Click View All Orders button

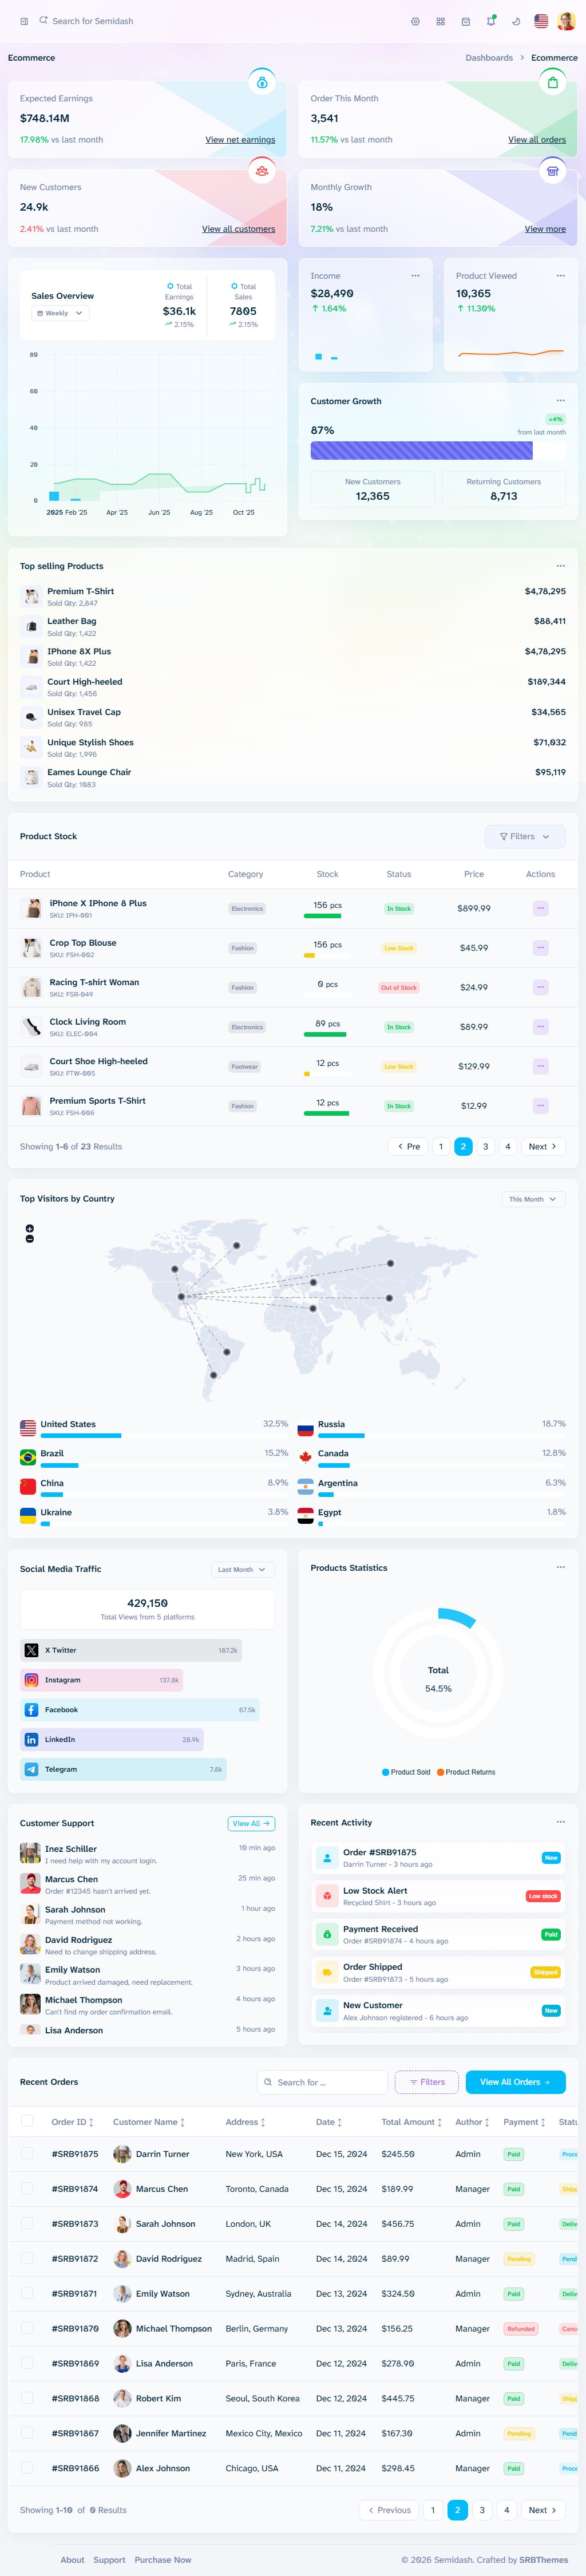point(515,2082)
